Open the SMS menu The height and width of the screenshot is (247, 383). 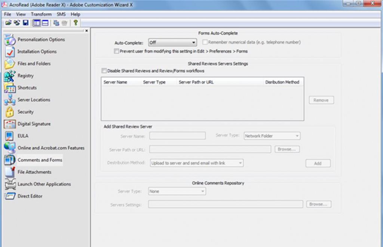pyautogui.click(x=61, y=14)
